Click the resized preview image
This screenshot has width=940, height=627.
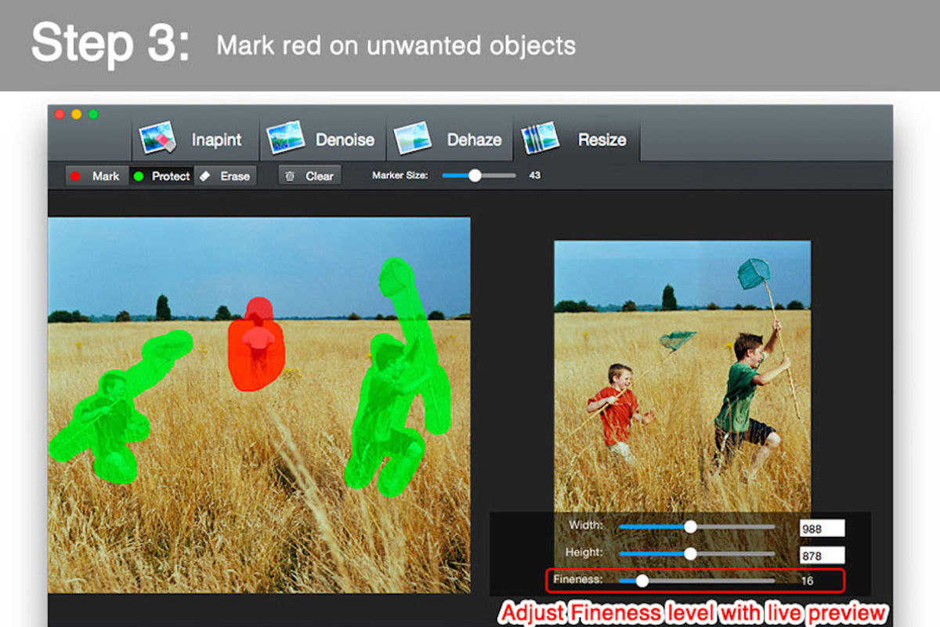pyautogui.click(x=682, y=376)
